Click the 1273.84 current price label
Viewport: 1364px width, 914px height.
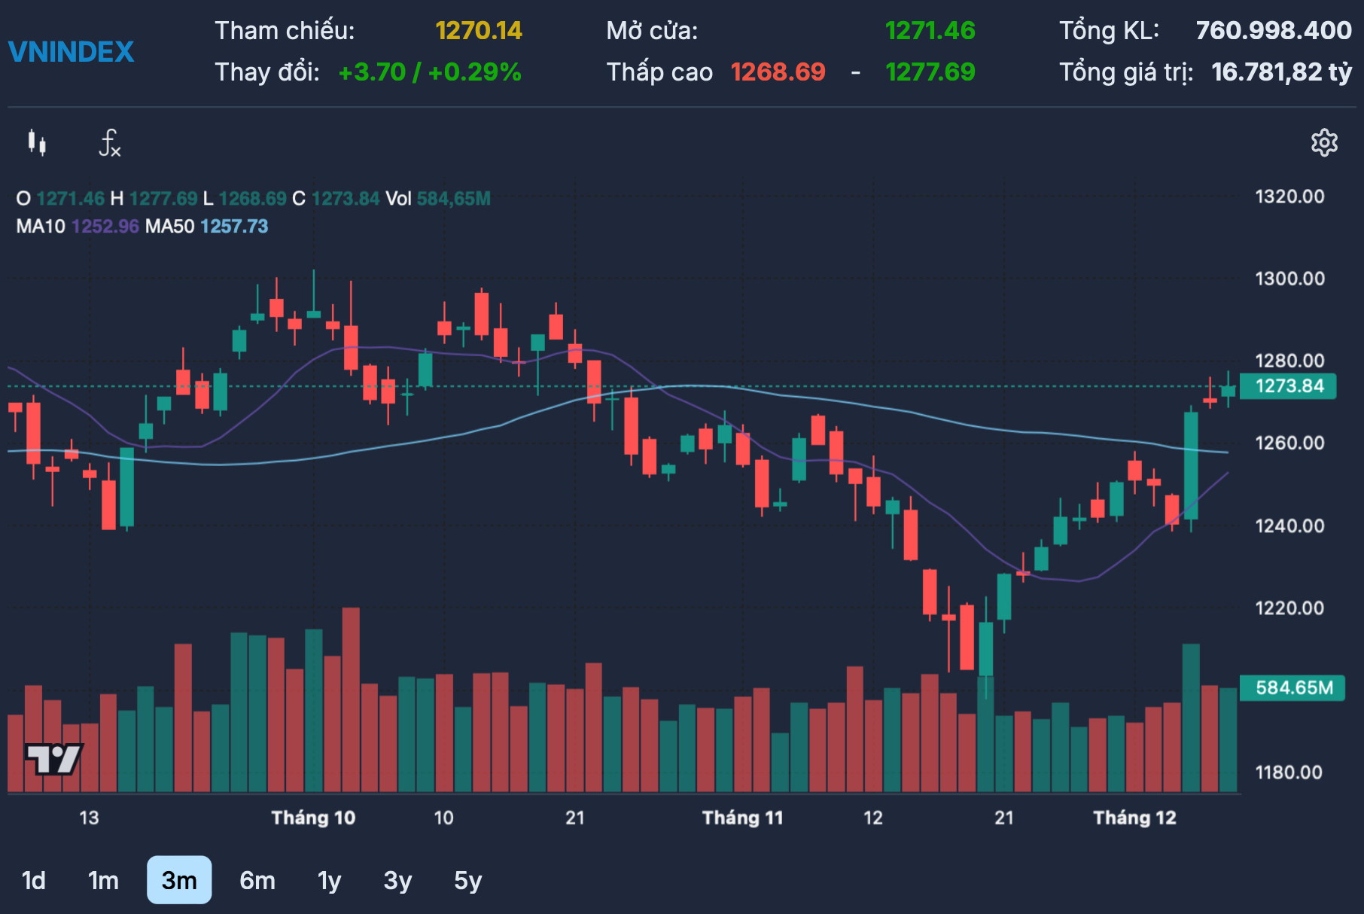[1288, 386]
